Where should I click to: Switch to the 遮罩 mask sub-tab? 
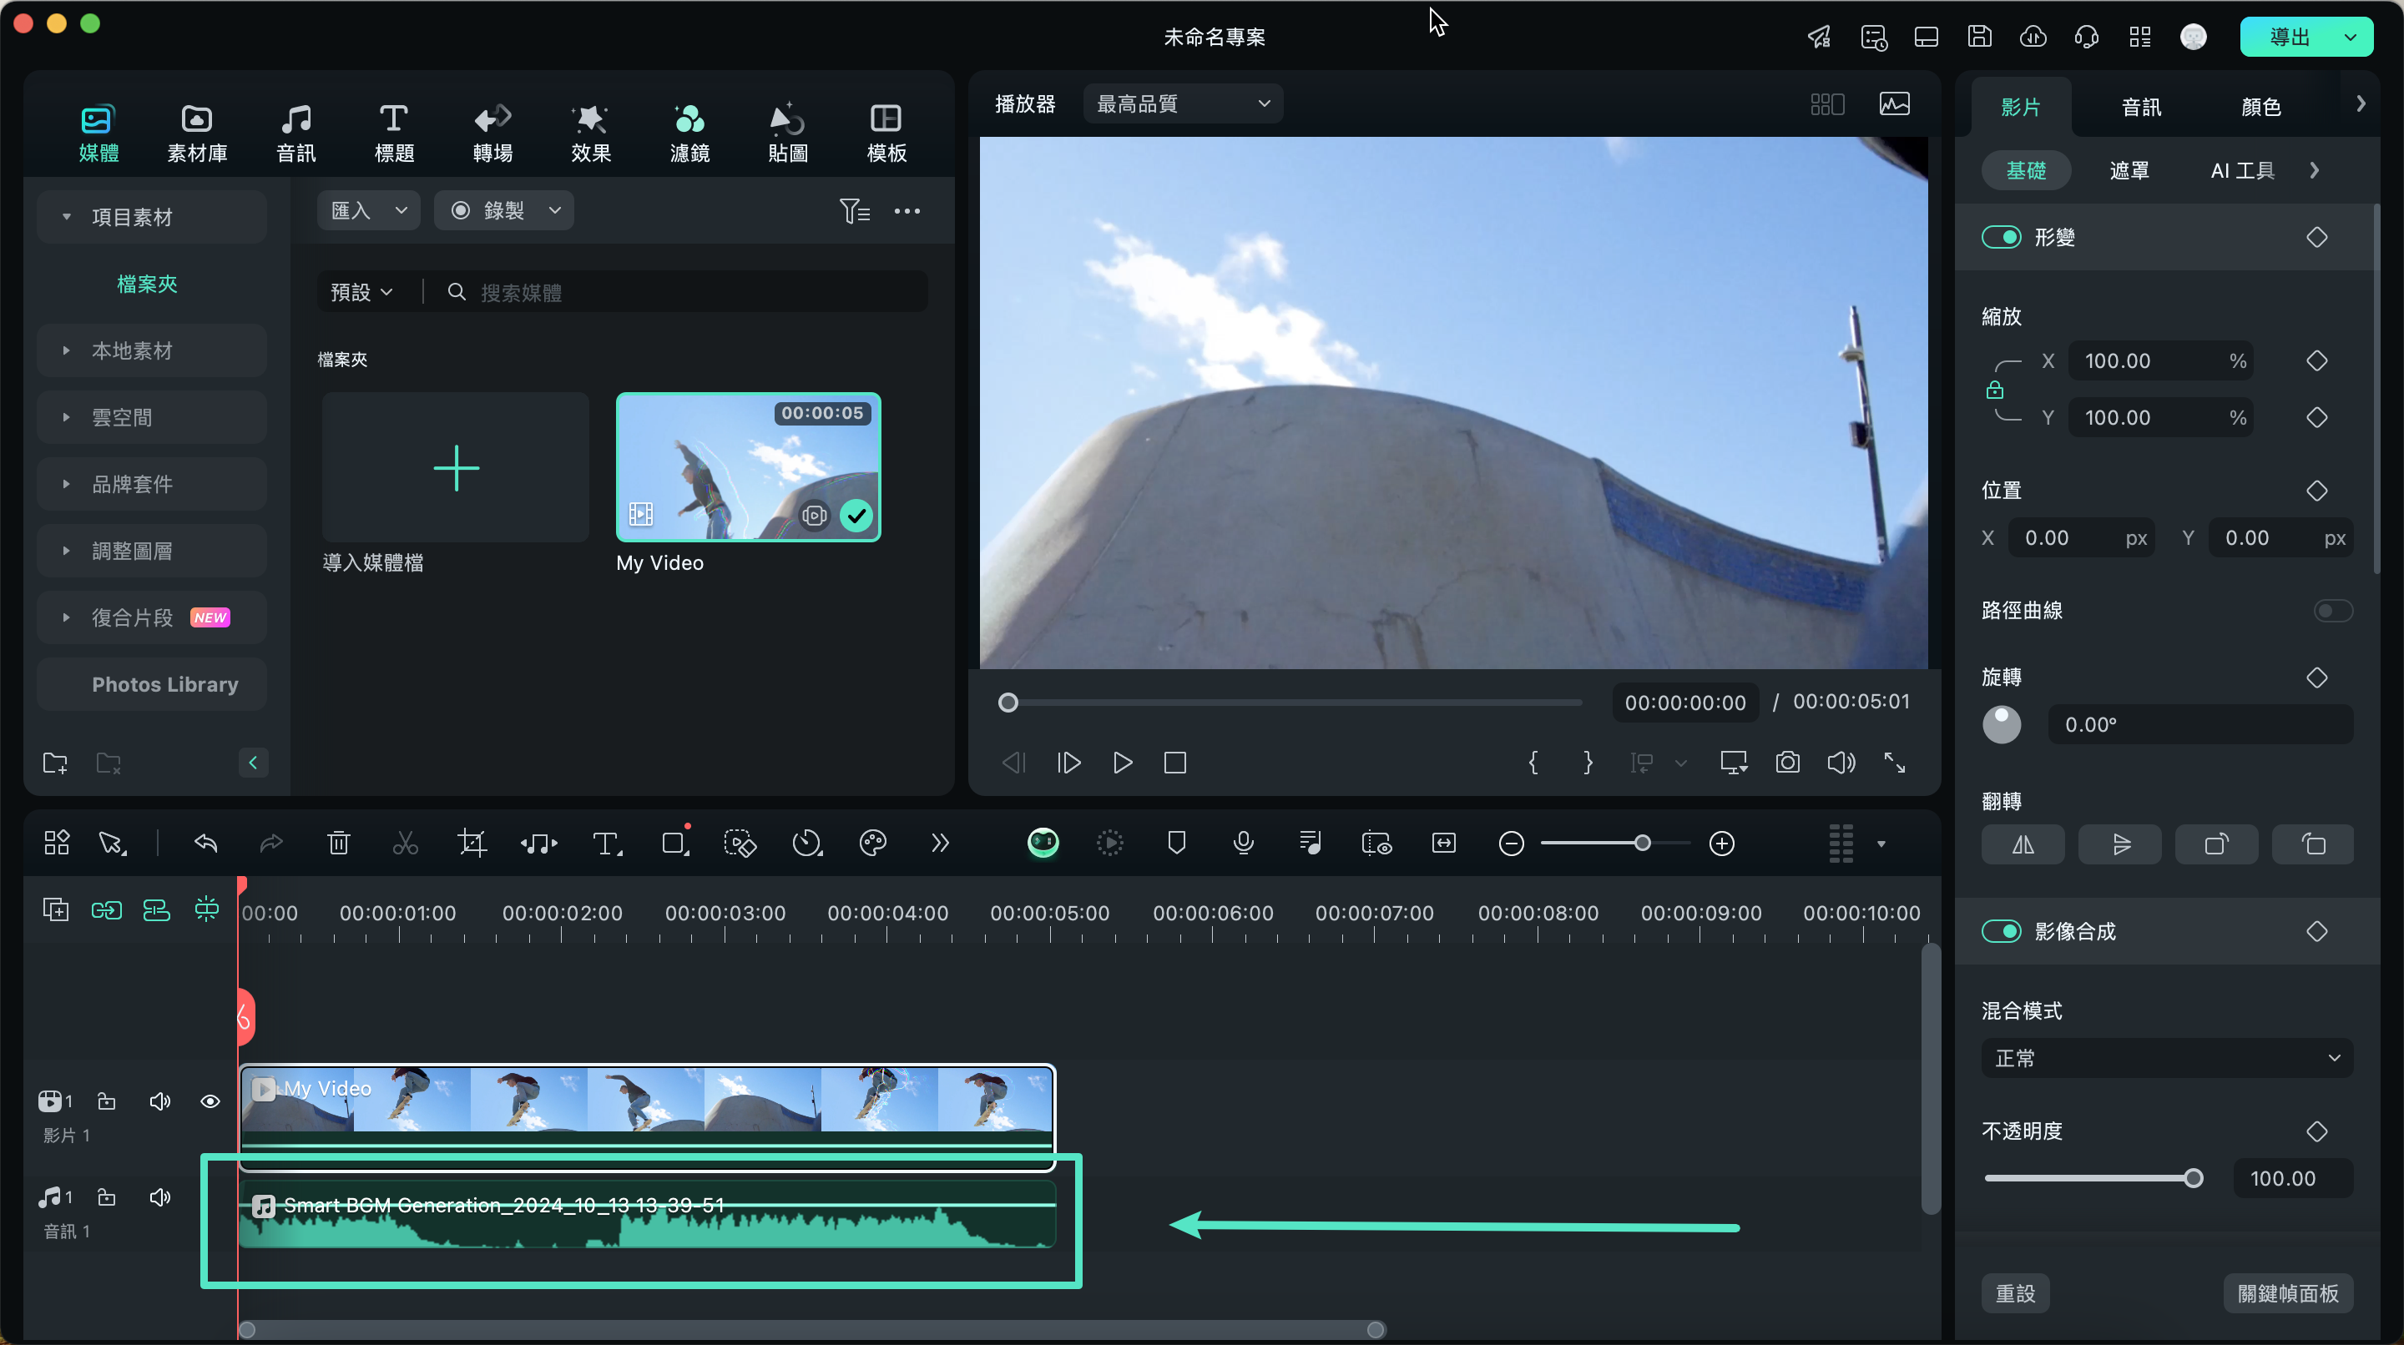pyautogui.click(x=2129, y=171)
